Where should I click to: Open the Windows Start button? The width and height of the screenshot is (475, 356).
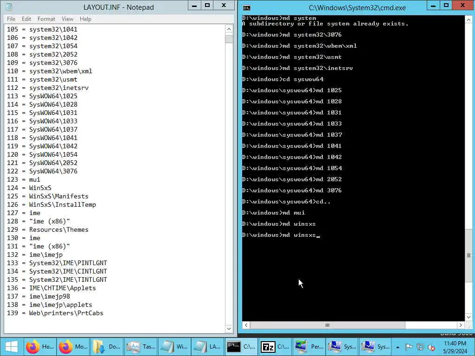click(12, 347)
